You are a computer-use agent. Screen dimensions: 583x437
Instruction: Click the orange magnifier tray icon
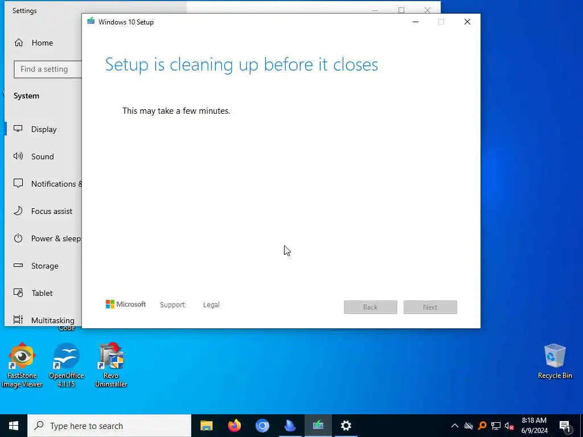[482, 426]
